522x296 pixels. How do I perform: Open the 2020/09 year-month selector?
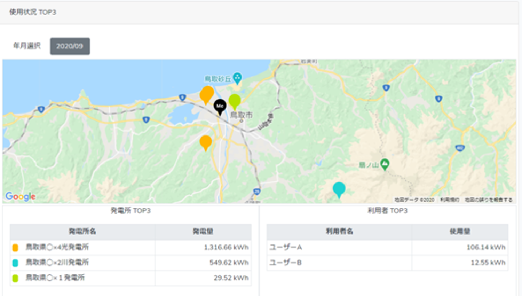[70, 46]
